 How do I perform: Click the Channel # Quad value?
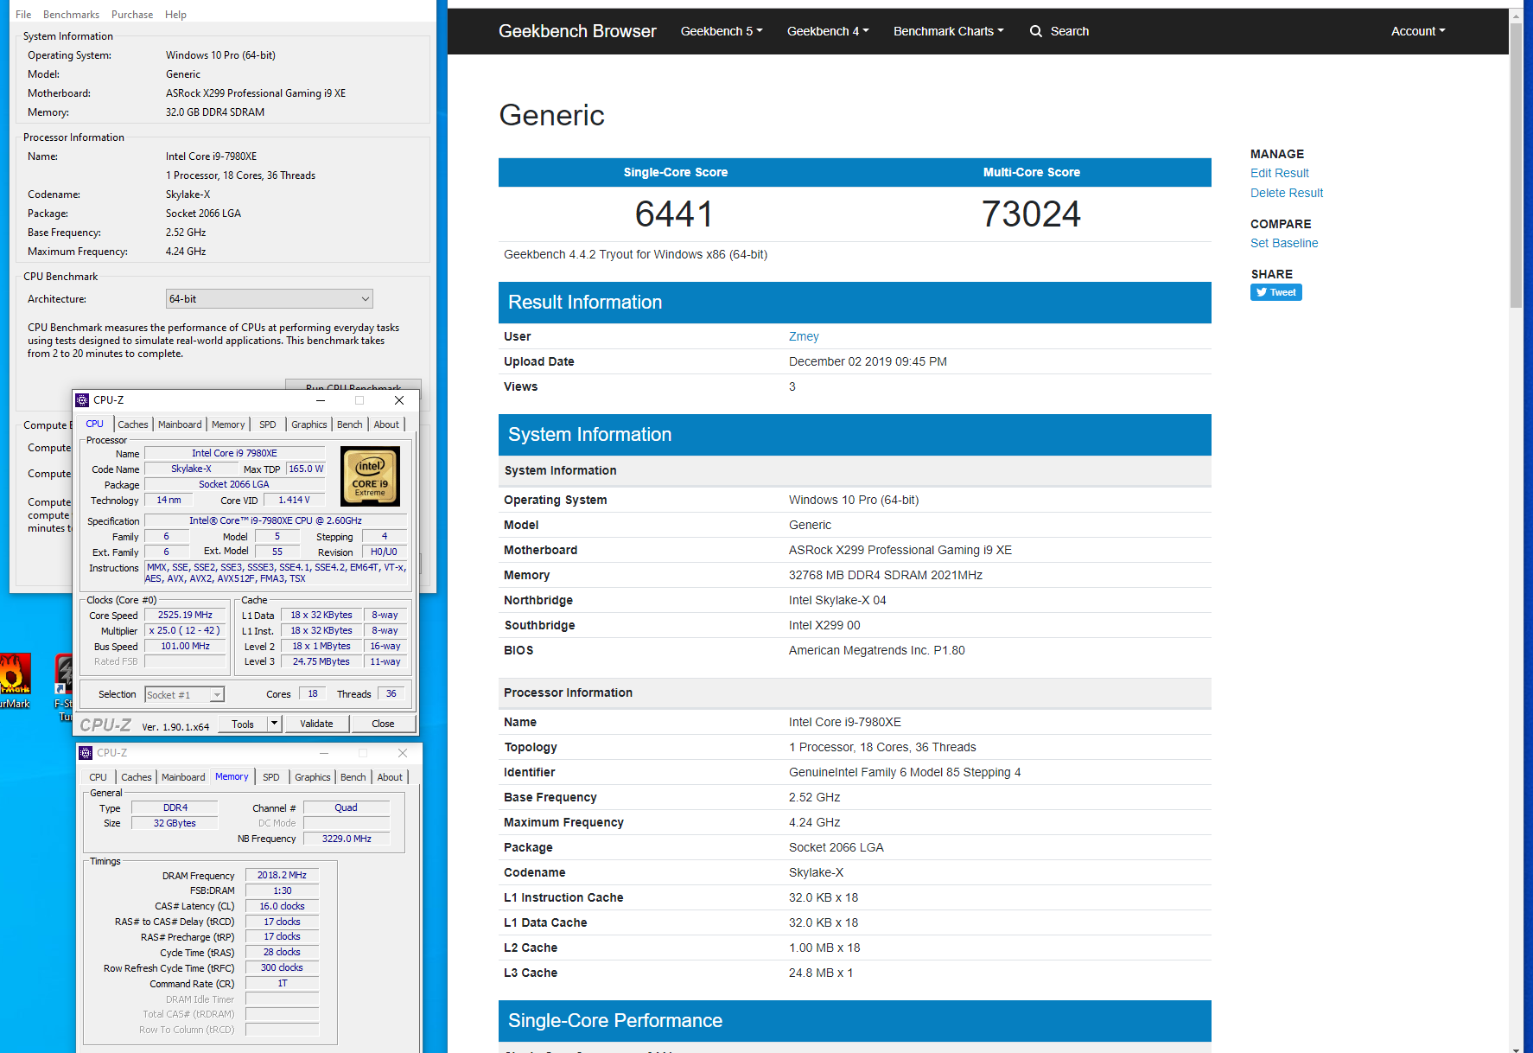click(x=346, y=807)
